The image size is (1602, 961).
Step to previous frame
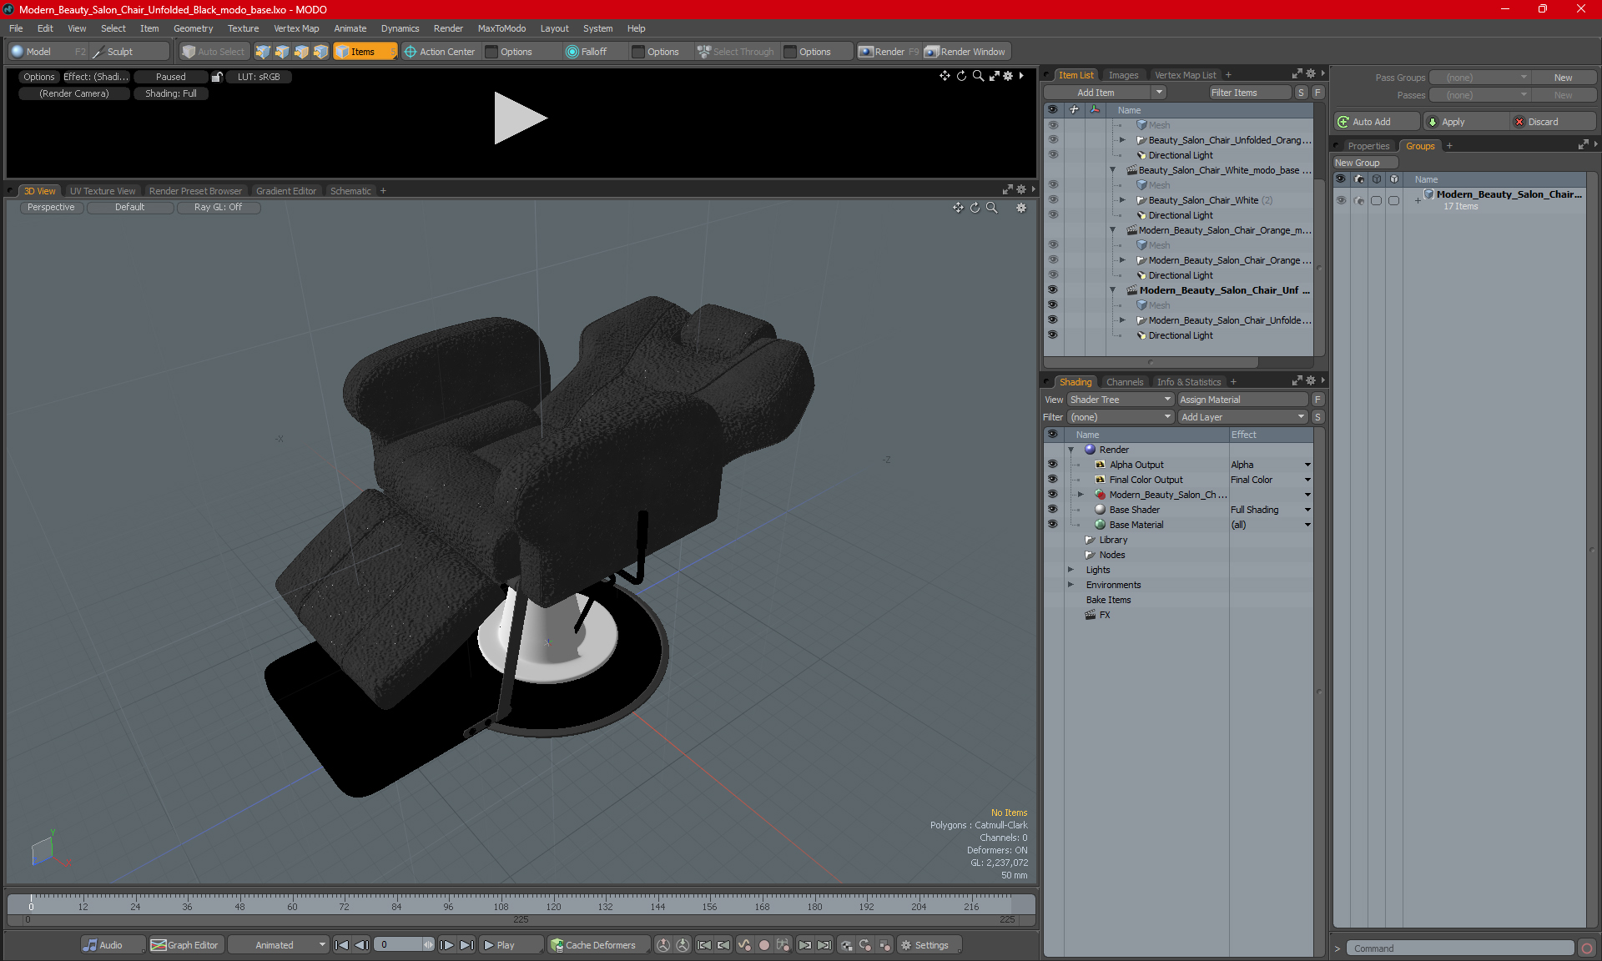tap(361, 945)
